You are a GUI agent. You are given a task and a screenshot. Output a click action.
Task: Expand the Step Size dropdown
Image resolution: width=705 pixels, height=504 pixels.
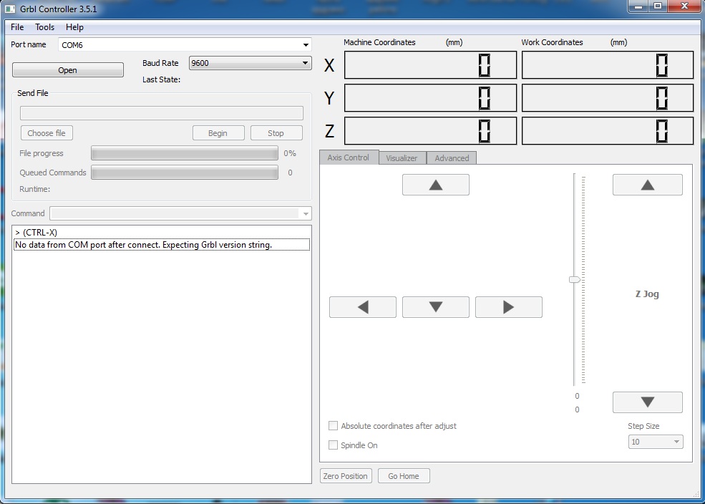point(676,442)
